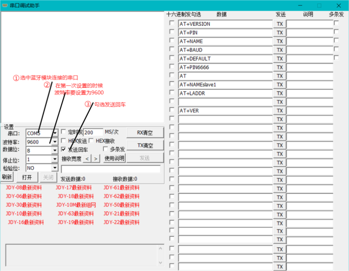Send AT+BAUD with its TX button
The image size is (349, 271).
pos(279,50)
